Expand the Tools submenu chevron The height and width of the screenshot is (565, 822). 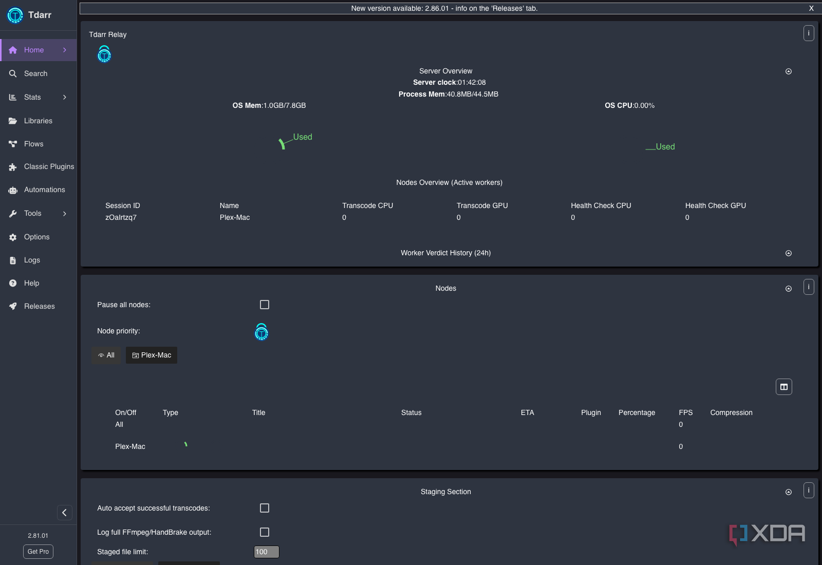point(65,213)
